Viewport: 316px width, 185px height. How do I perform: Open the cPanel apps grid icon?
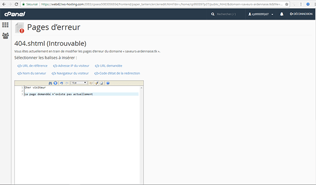(x=5, y=25)
